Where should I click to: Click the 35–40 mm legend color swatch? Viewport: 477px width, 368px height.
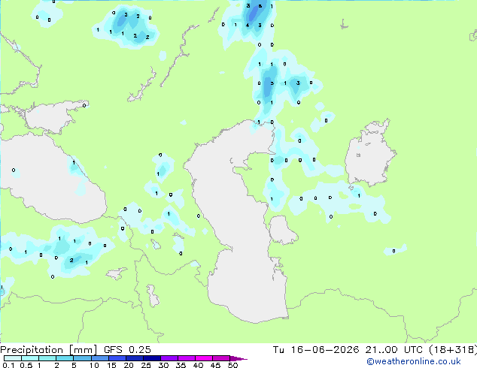[186, 358]
